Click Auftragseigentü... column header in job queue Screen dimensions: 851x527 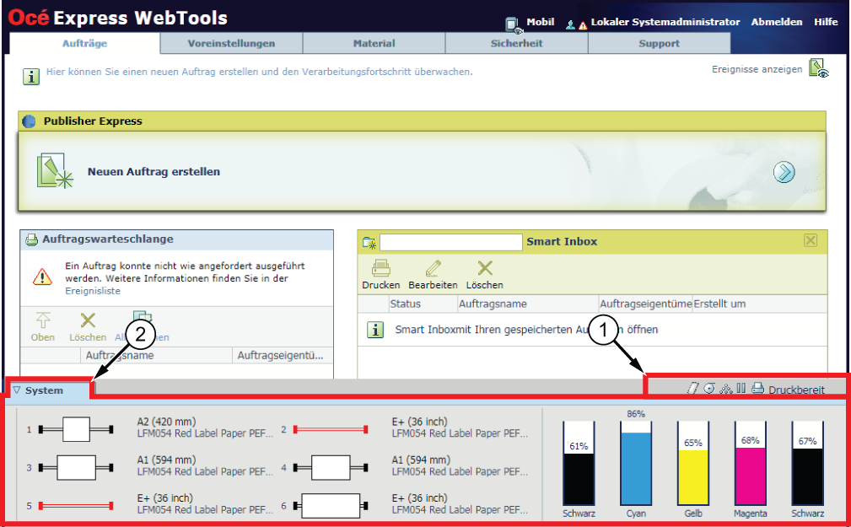(x=281, y=356)
